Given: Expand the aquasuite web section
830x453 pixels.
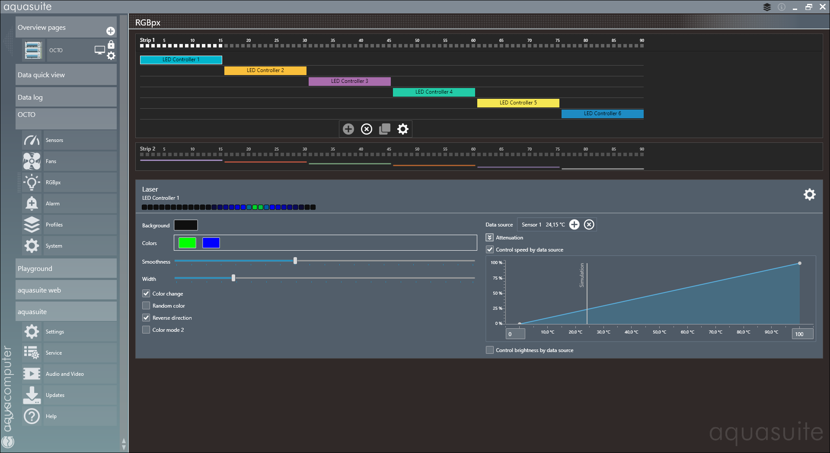Looking at the screenshot, I should (66, 290).
